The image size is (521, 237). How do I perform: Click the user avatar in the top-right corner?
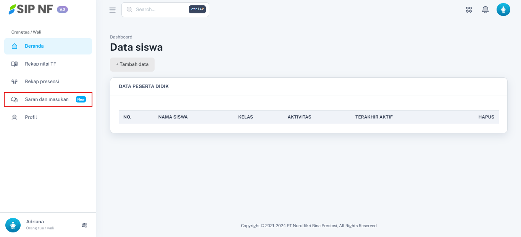[503, 10]
